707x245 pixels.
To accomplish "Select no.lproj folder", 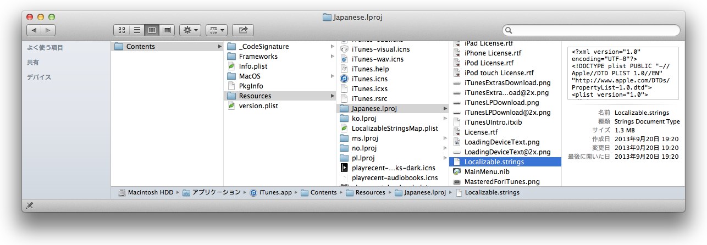I will coord(393,148).
